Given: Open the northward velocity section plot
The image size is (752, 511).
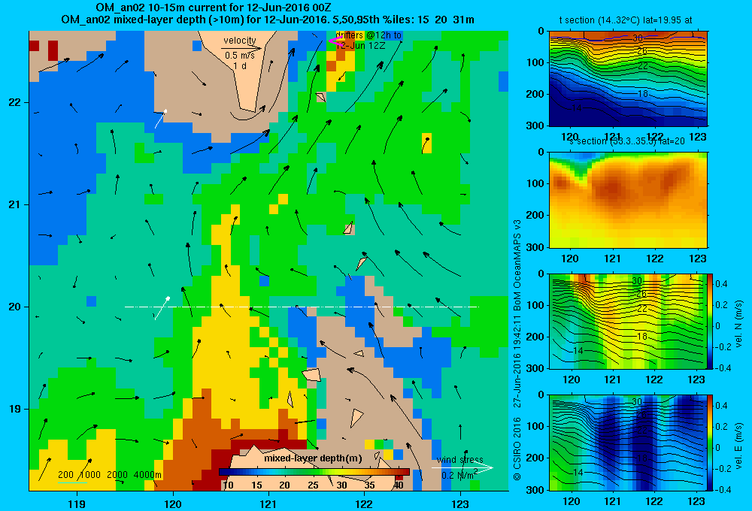Looking at the screenshot, I should (628, 321).
